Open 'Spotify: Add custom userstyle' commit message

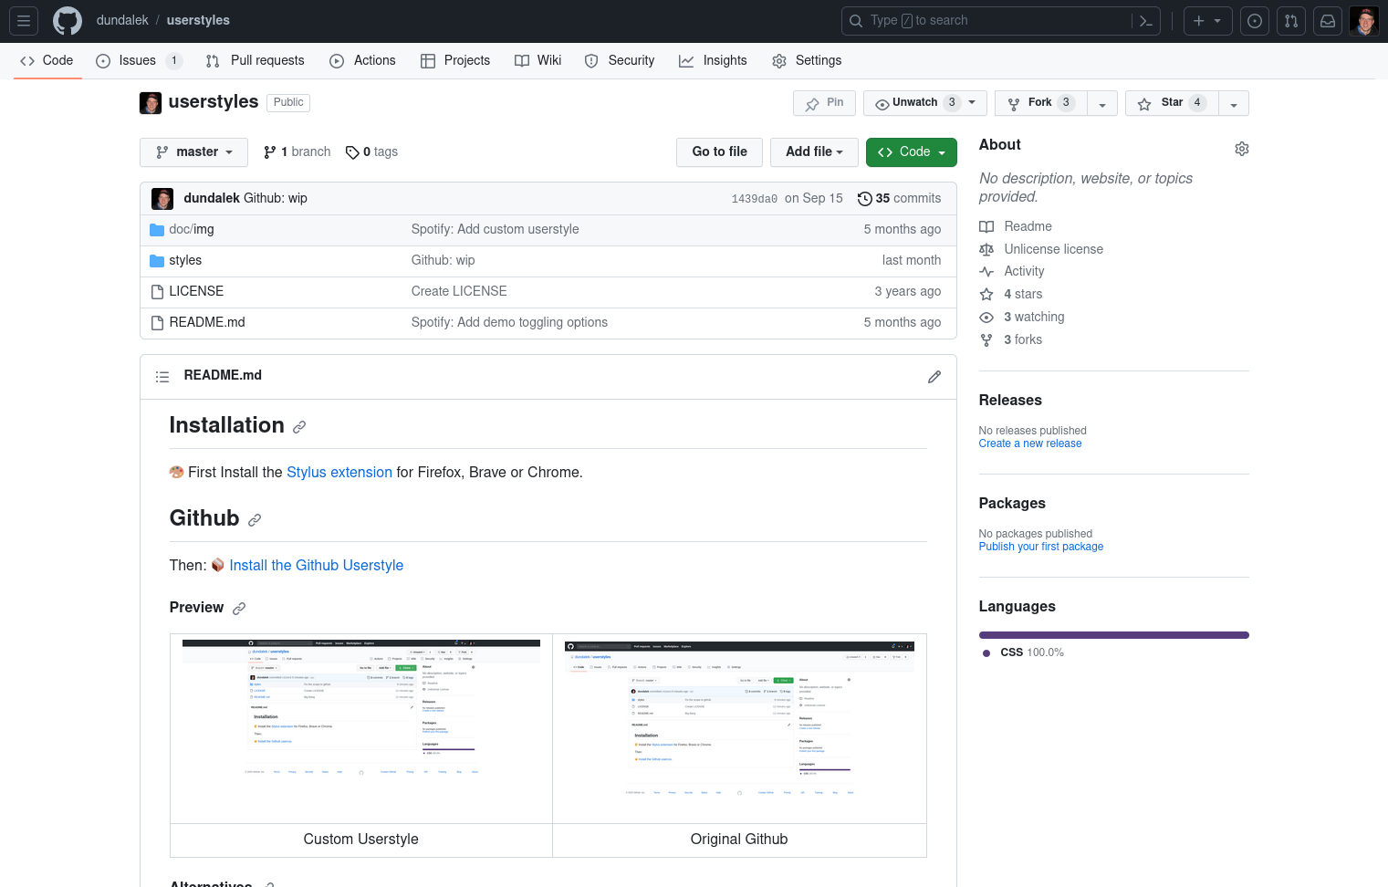point(495,229)
